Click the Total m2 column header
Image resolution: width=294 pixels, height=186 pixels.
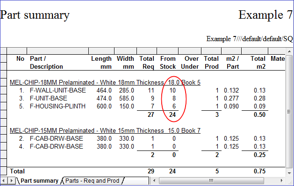point(258,63)
